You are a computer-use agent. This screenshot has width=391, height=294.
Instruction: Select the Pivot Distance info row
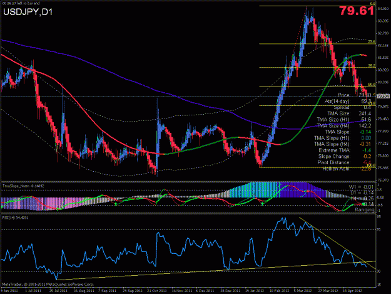tap(344, 162)
